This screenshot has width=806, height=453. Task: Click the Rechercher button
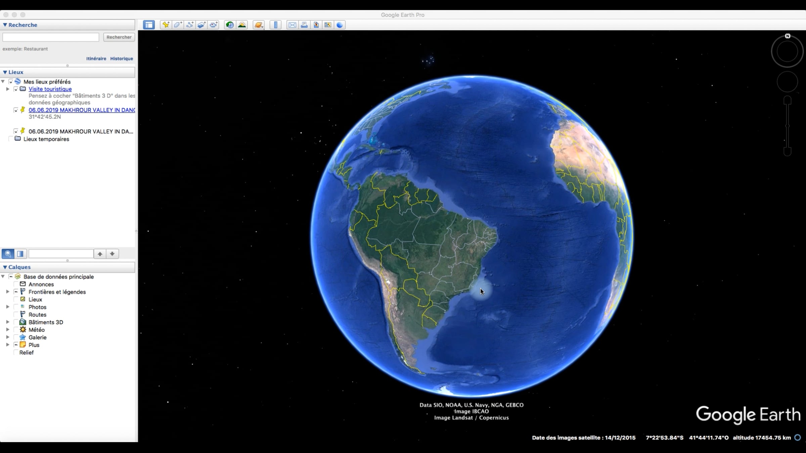(119, 37)
